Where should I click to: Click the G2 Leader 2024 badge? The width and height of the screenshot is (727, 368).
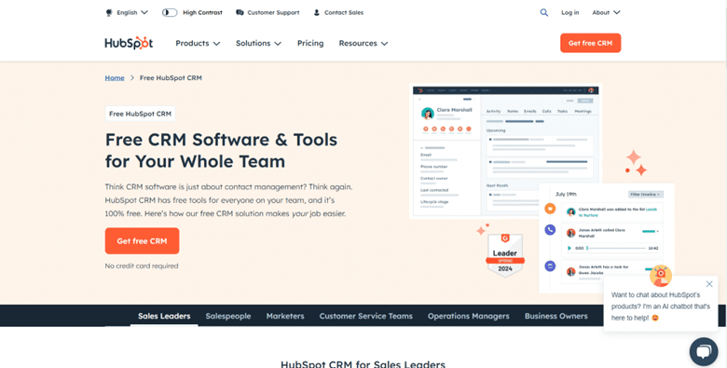coord(505,255)
